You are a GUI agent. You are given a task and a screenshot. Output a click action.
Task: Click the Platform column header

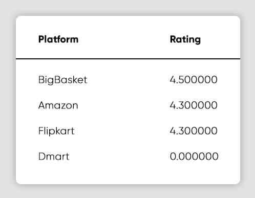(x=58, y=39)
